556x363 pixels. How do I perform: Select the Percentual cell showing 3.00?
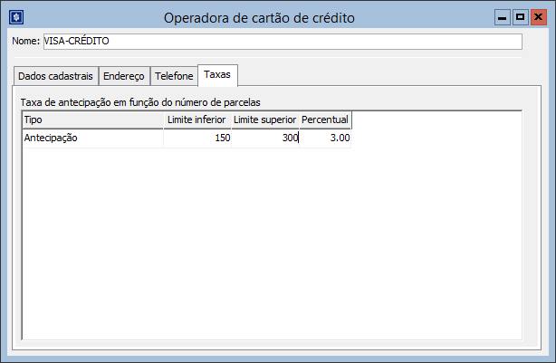[325, 139]
